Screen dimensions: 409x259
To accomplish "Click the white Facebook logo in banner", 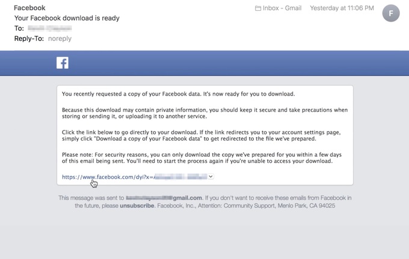I will tap(63, 63).
